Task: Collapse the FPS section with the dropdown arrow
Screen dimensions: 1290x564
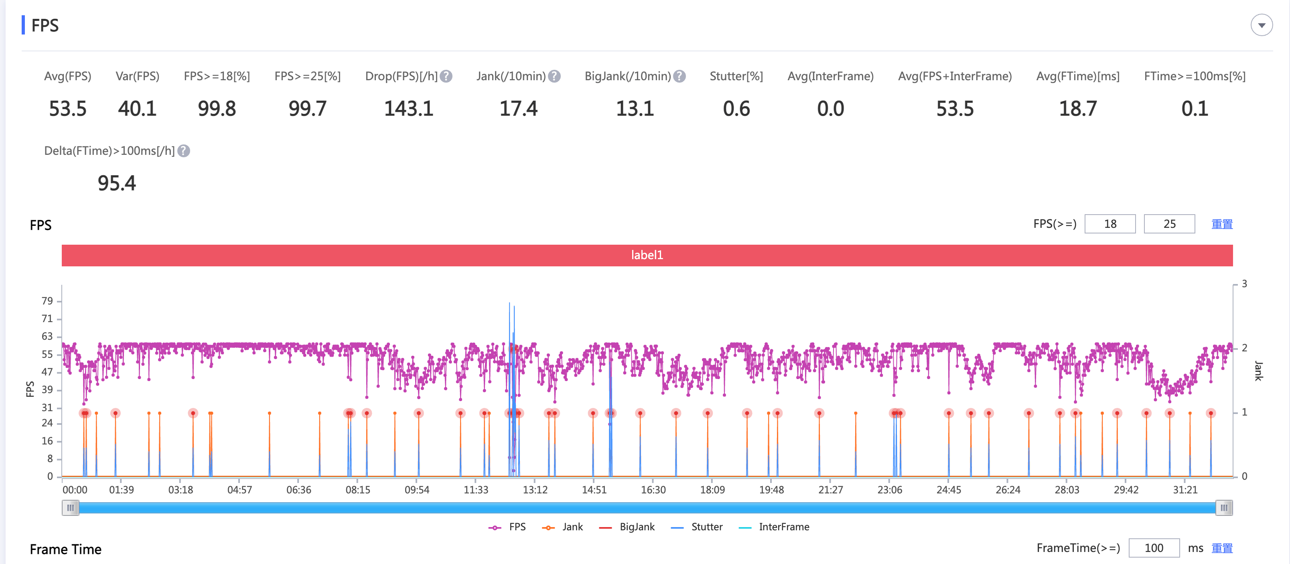Action: [1261, 25]
